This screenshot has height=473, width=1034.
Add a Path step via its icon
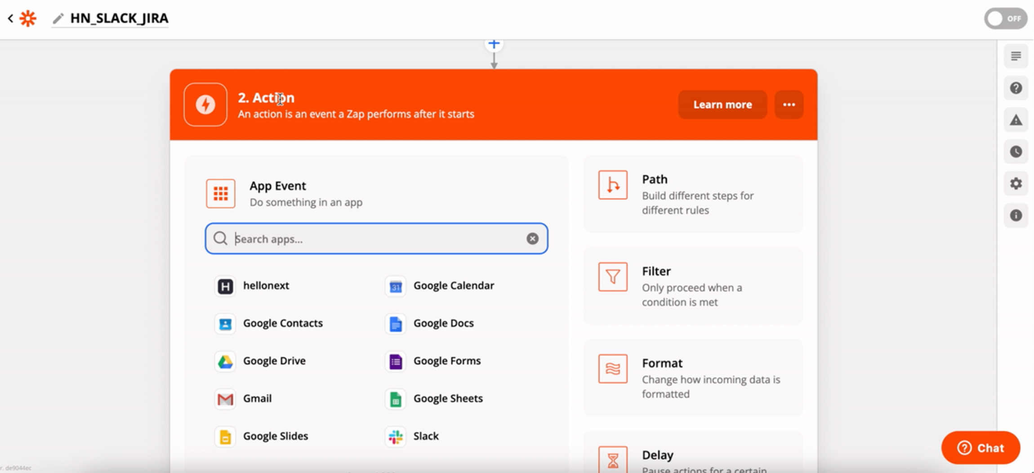(613, 185)
